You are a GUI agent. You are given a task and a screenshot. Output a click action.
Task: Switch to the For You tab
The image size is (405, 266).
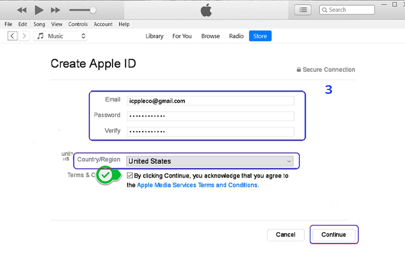coord(182,36)
